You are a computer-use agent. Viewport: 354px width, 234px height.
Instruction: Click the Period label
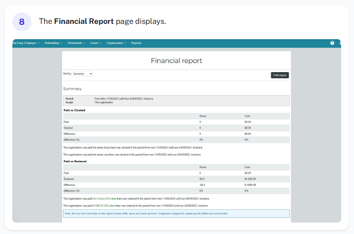[69, 98]
